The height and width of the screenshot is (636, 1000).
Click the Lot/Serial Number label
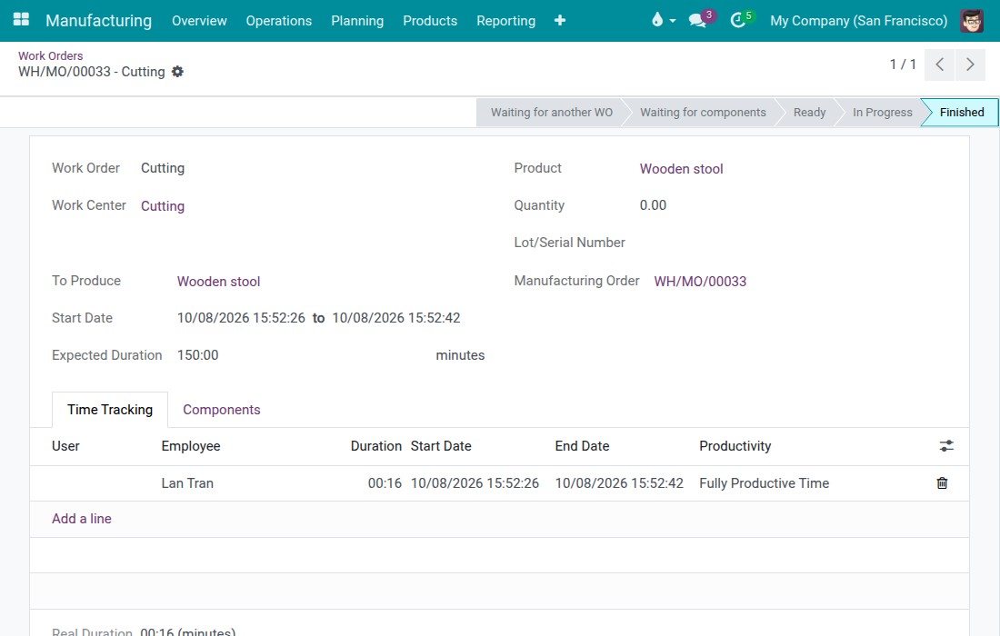click(569, 243)
